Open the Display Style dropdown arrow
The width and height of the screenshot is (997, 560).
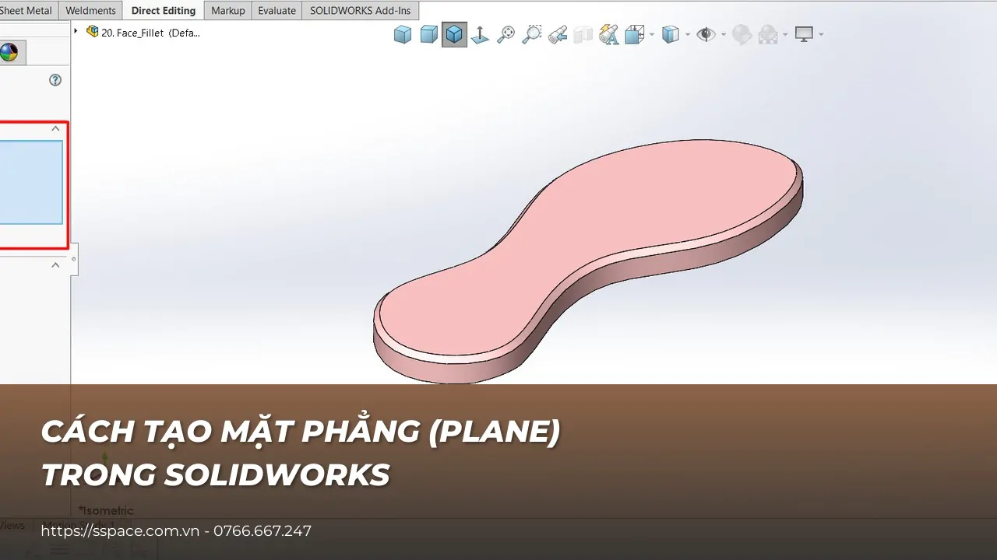click(688, 34)
